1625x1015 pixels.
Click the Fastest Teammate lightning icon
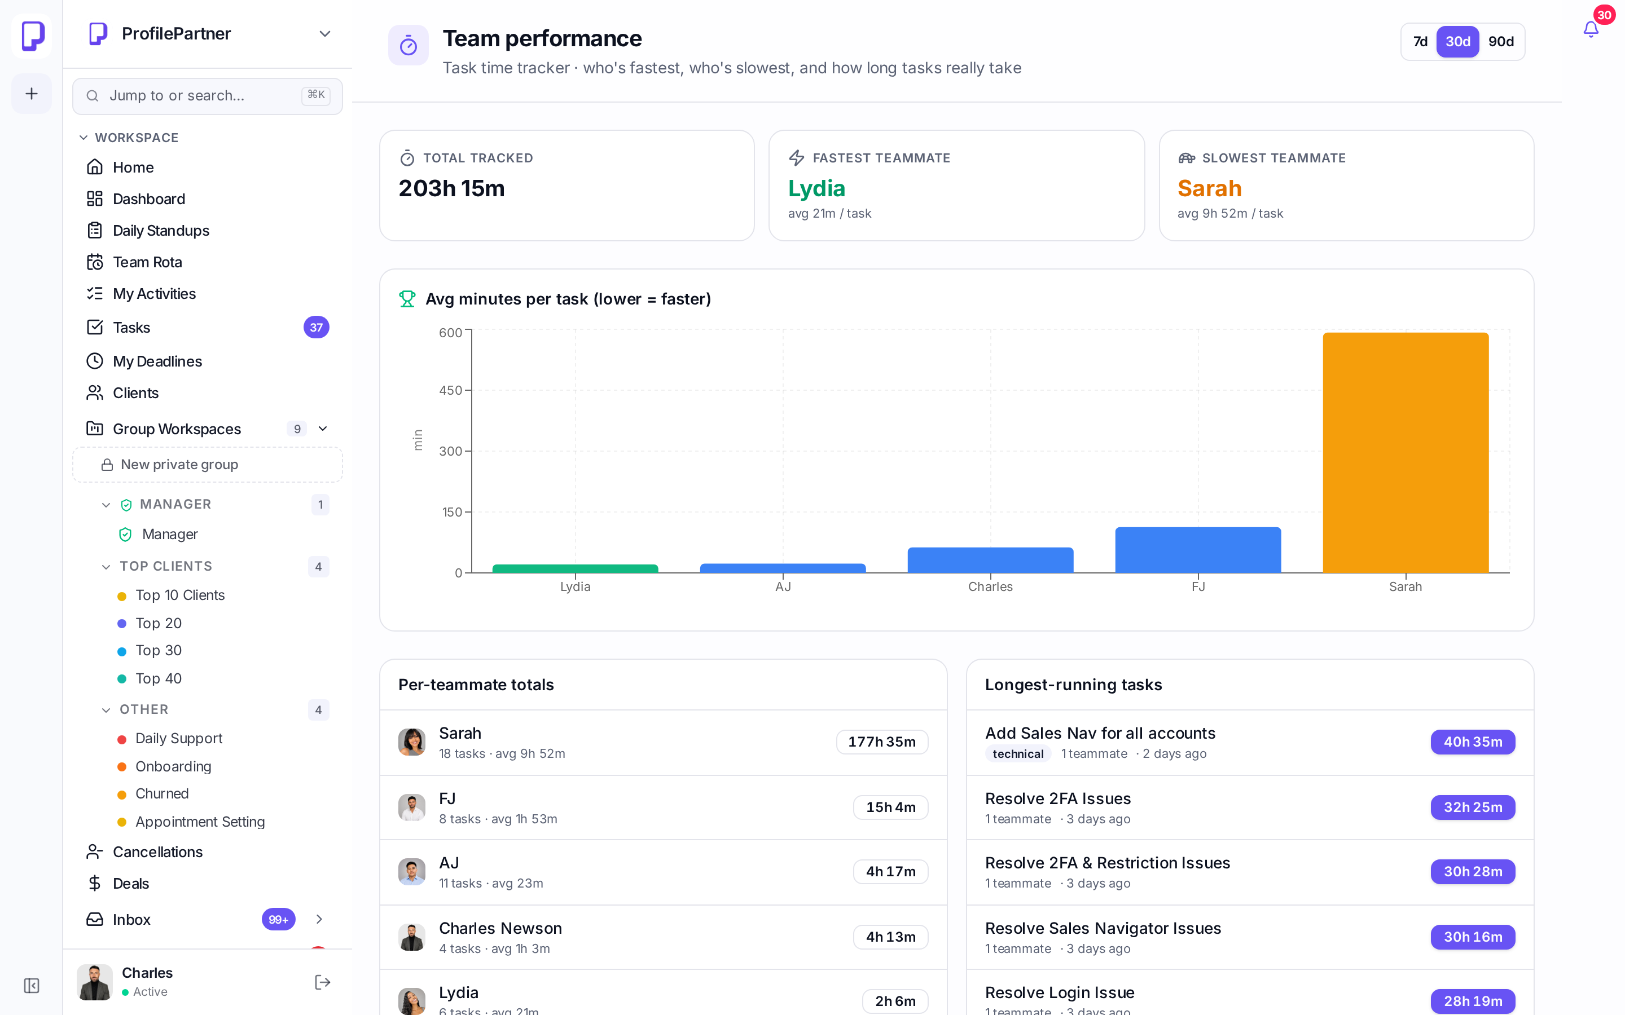pos(796,158)
